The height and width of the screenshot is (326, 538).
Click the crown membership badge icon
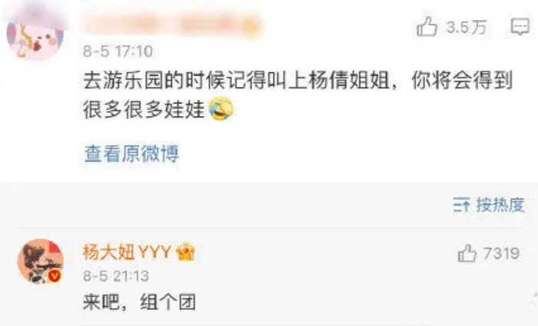[186, 252]
